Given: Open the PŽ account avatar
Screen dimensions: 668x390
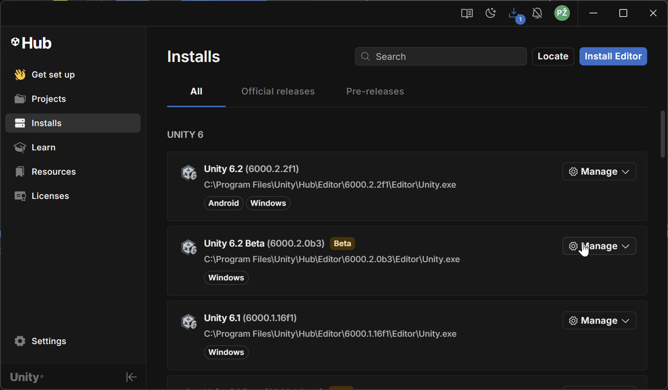Looking at the screenshot, I should click(562, 13).
